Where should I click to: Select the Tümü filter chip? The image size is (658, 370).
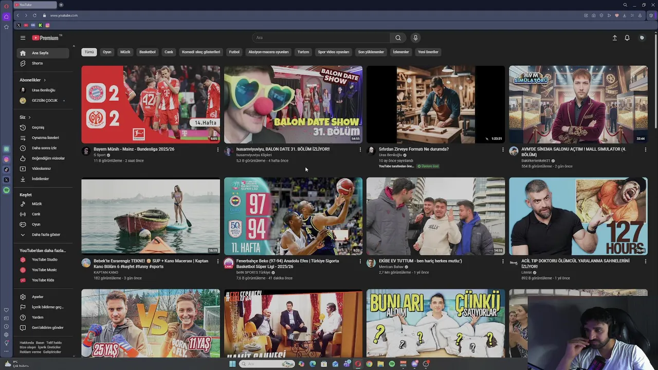tap(89, 52)
